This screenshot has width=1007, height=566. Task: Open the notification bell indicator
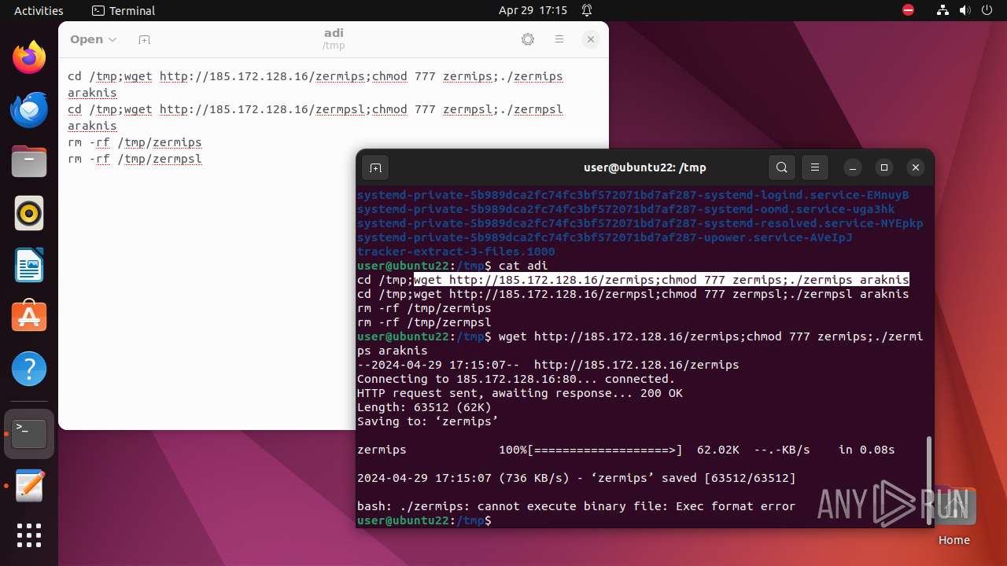click(587, 10)
